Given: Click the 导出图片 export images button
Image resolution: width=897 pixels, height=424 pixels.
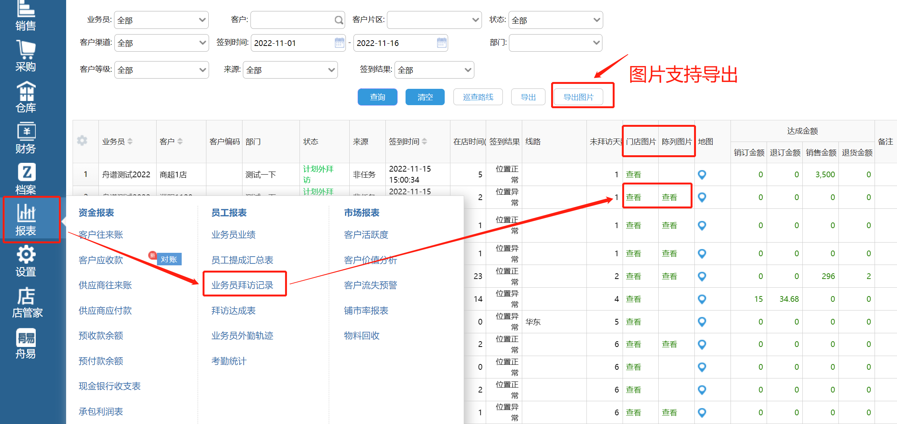Looking at the screenshot, I should 578,97.
